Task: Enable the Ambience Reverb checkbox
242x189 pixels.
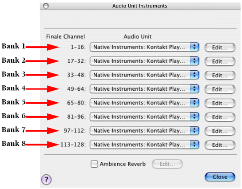Action: click(94, 164)
